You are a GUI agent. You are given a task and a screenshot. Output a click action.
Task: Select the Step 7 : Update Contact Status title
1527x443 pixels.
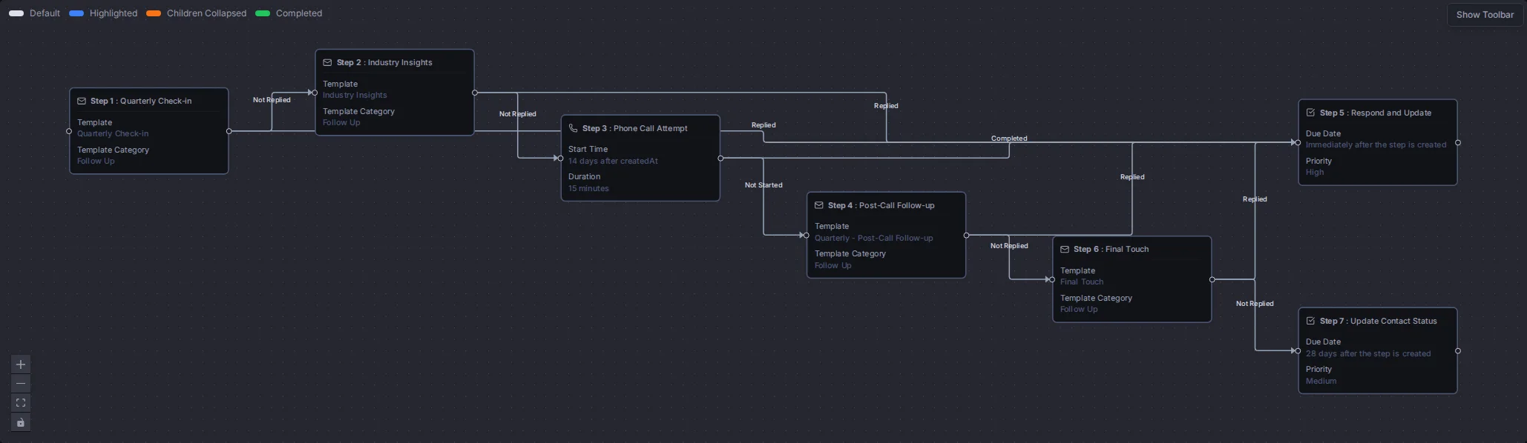[x=1379, y=321]
